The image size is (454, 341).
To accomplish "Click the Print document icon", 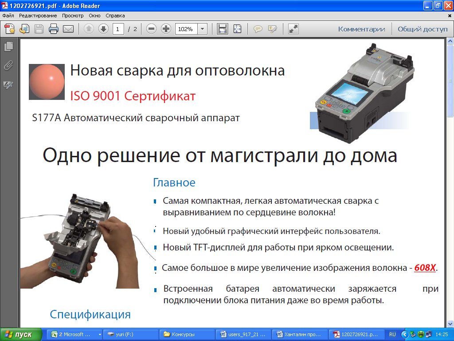I will (54, 29).
